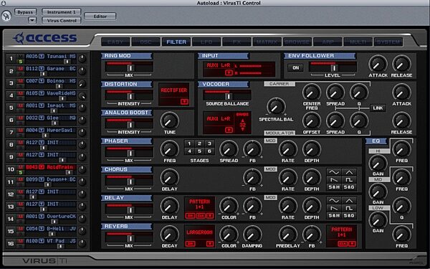Open the Delay Pattern 1+1 dropdown
The image size is (430, 269).
pos(210,216)
